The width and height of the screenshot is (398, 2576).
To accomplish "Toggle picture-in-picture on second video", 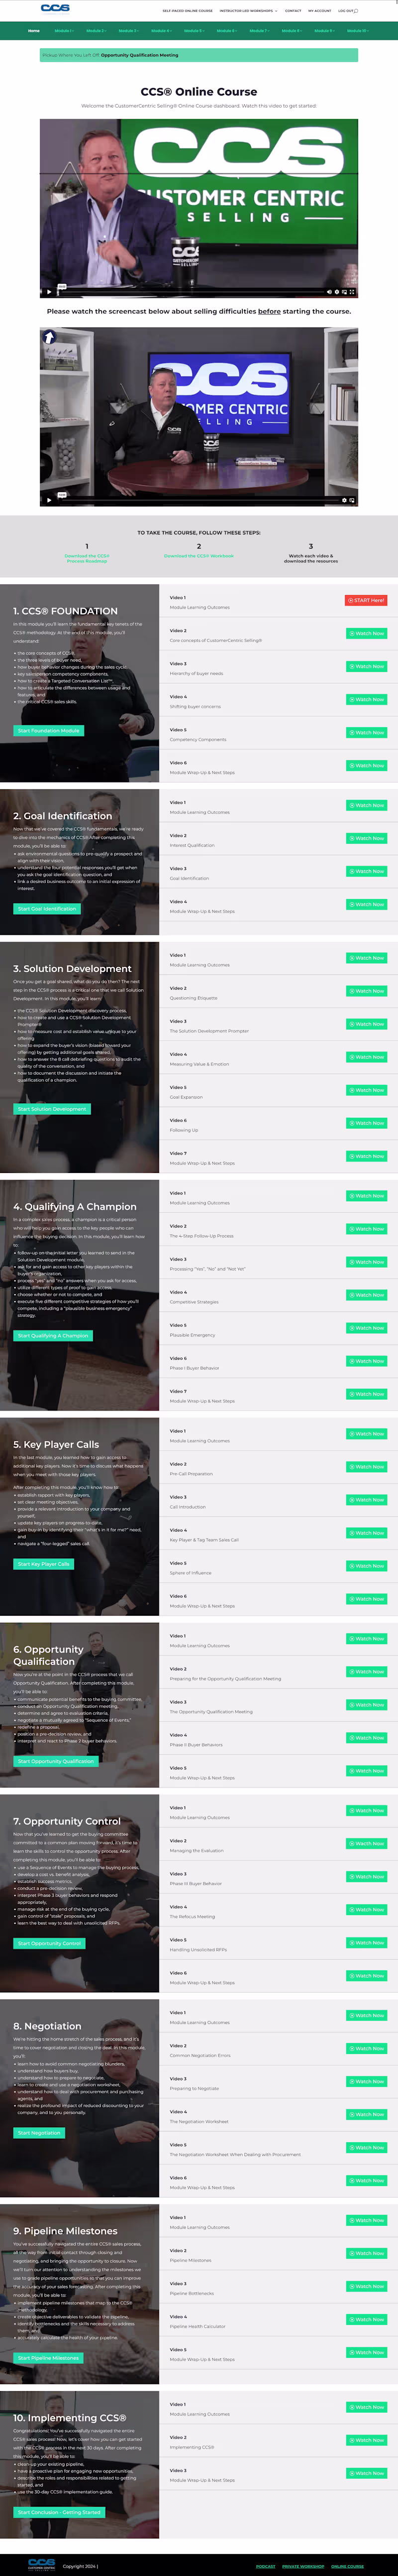I will [351, 500].
